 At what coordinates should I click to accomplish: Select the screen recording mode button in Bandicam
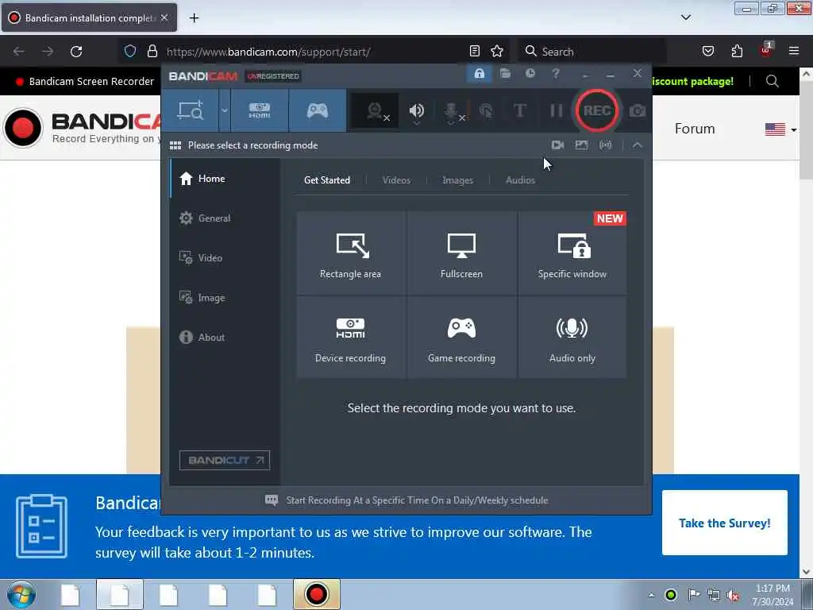click(x=191, y=110)
